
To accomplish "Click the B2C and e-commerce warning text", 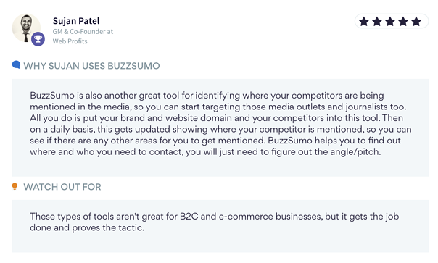I will point(214,222).
